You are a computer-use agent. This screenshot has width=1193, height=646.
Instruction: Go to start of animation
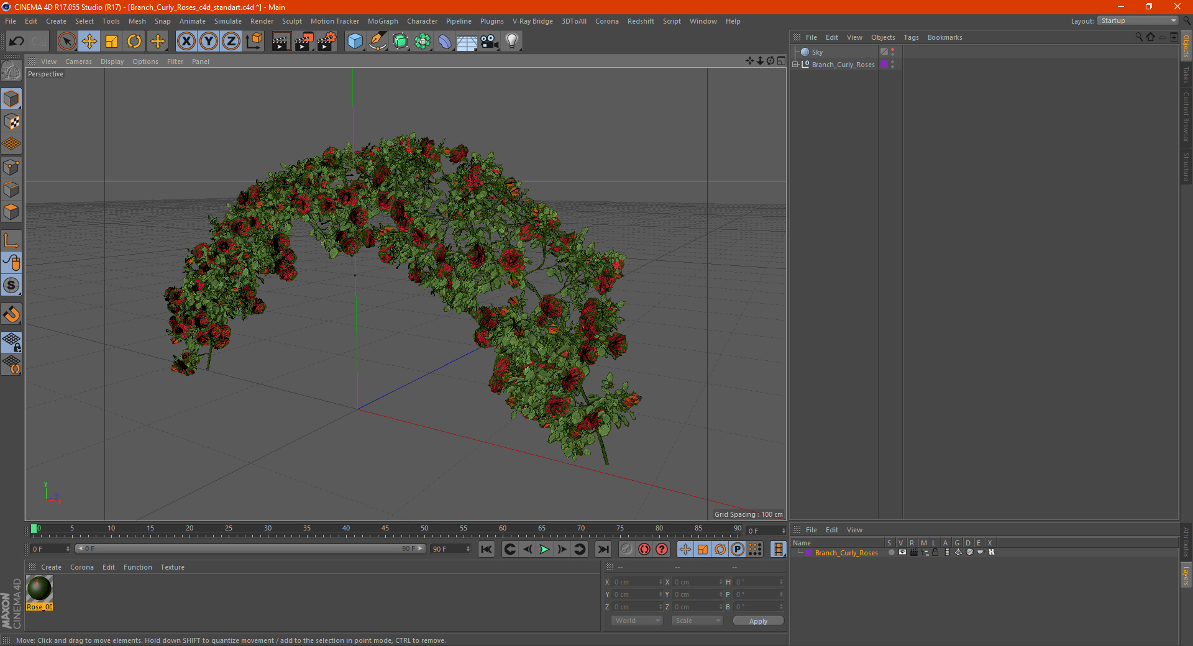pos(487,549)
